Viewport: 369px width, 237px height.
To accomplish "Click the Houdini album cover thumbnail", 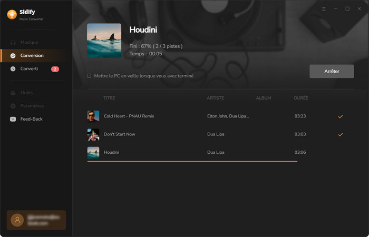I will 104,41.
